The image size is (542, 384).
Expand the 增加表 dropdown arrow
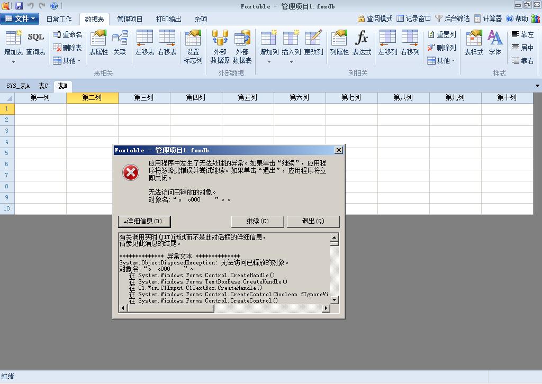13,62
